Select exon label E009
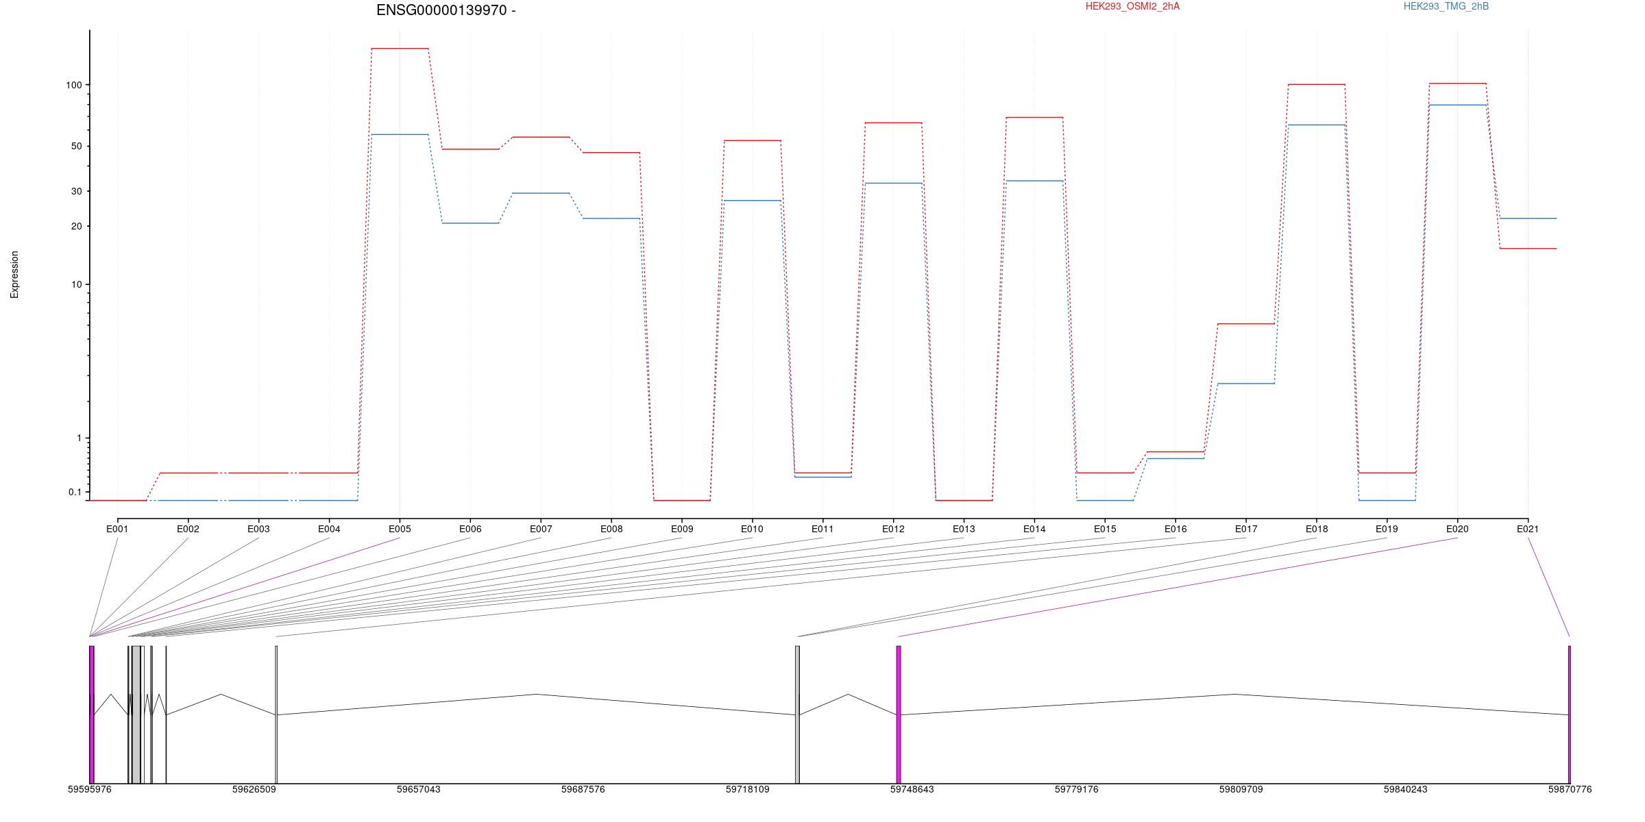This screenshot has height=822, width=1645. (682, 529)
